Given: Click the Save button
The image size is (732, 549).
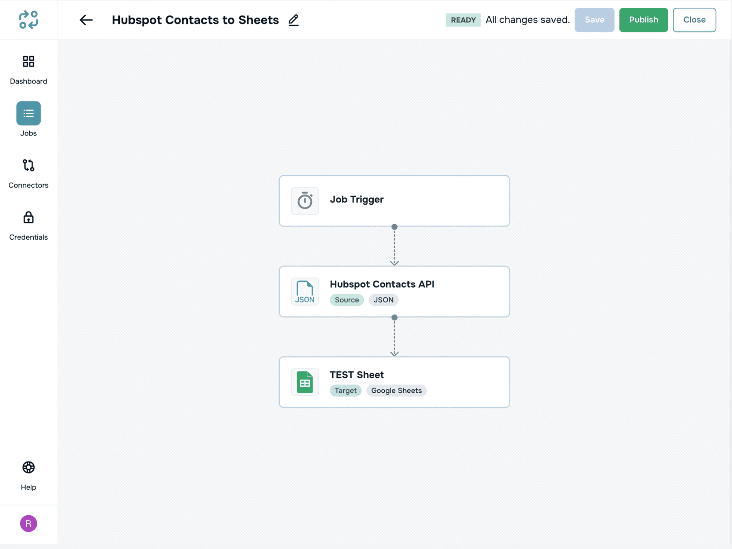Looking at the screenshot, I should click(x=594, y=20).
